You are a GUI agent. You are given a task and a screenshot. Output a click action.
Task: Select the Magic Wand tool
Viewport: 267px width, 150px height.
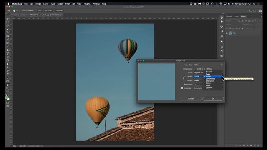[x=8, y=29]
